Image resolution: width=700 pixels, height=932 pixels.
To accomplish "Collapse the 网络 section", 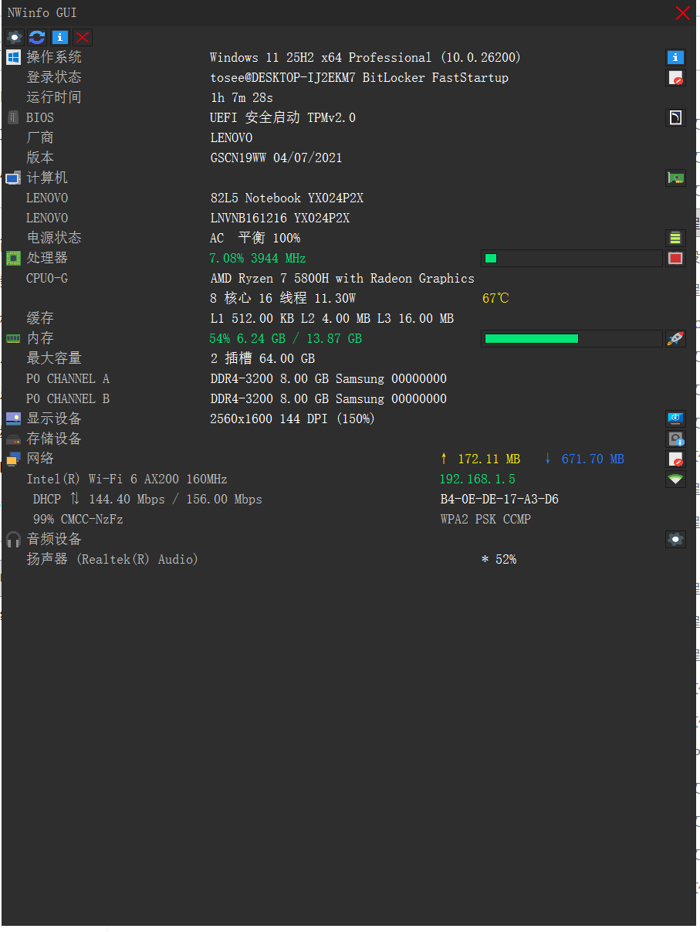I will pyautogui.click(x=12, y=459).
